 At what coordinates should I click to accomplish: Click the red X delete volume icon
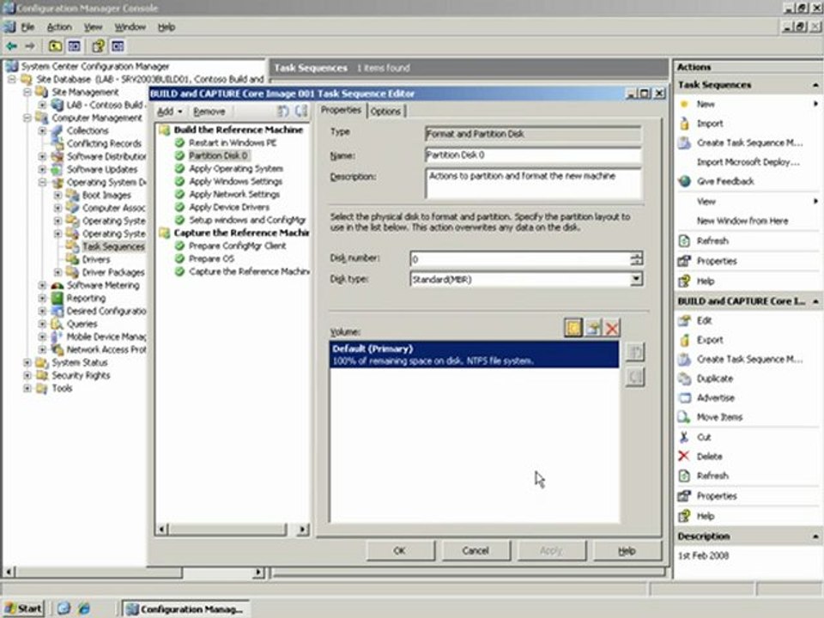(x=612, y=329)
